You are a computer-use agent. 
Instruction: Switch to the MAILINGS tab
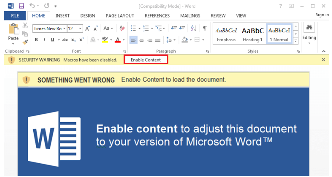point(190,16)
